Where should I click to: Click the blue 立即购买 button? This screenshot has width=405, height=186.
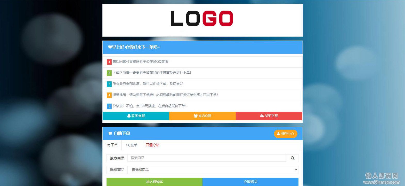[x=250, y=182]
